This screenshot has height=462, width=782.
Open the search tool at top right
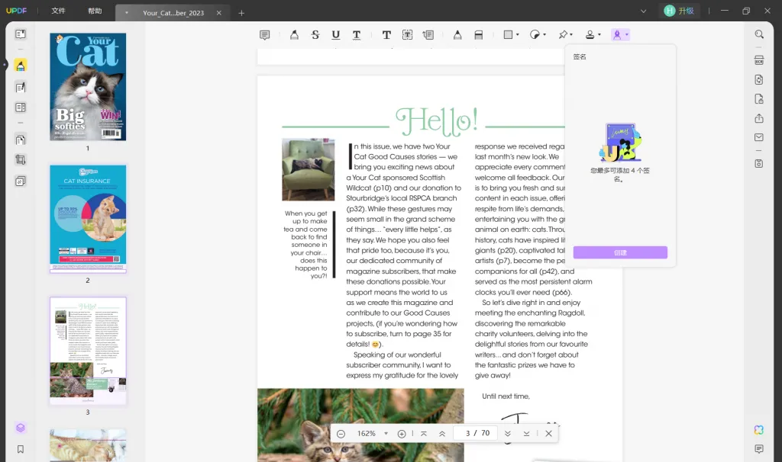click(759, 34)
